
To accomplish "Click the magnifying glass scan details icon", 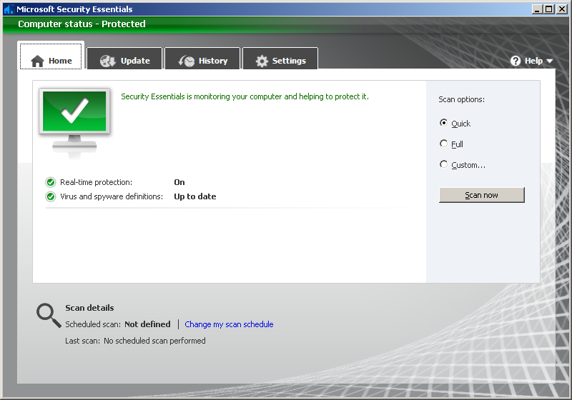I will [48, 315].
